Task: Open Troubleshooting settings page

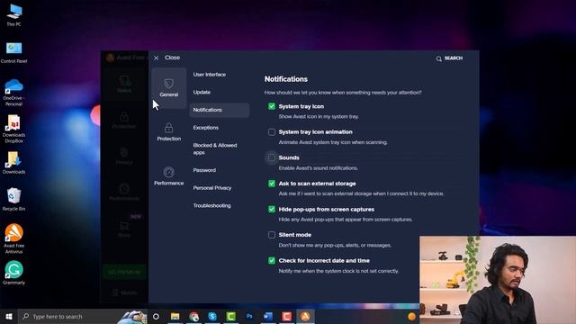Action: (212, 205)
